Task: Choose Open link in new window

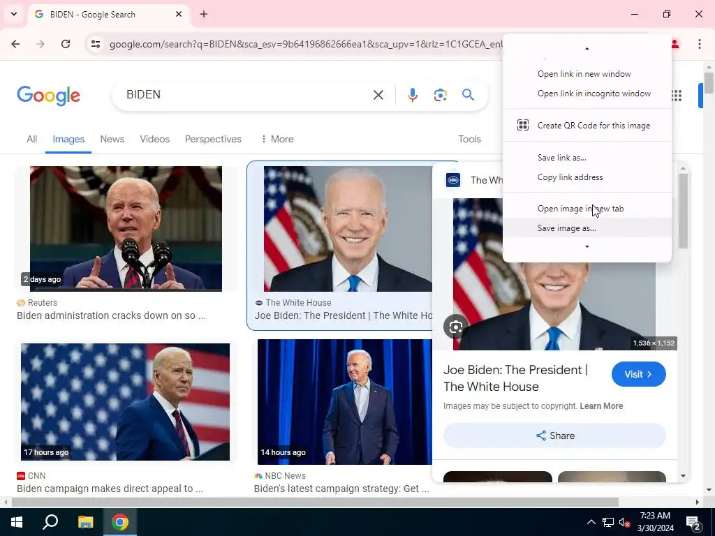Action: click(x=587, y=74)
